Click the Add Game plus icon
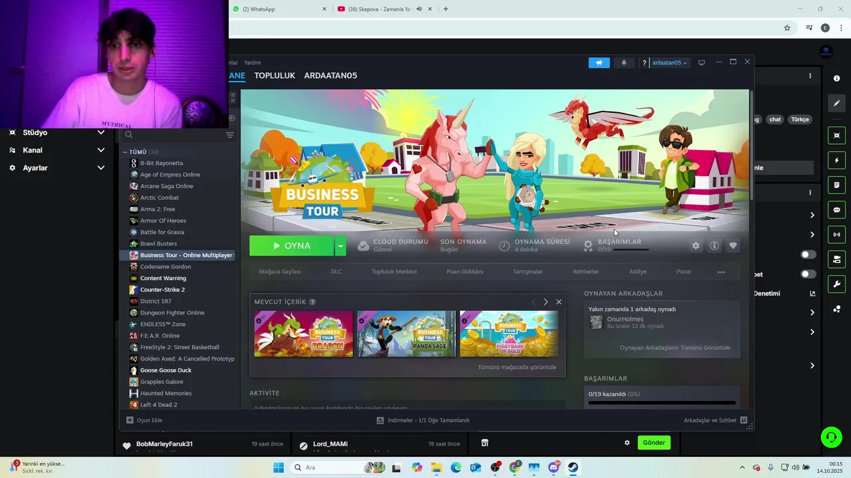This screenshot has width=851, height=478. click(130, 420)
